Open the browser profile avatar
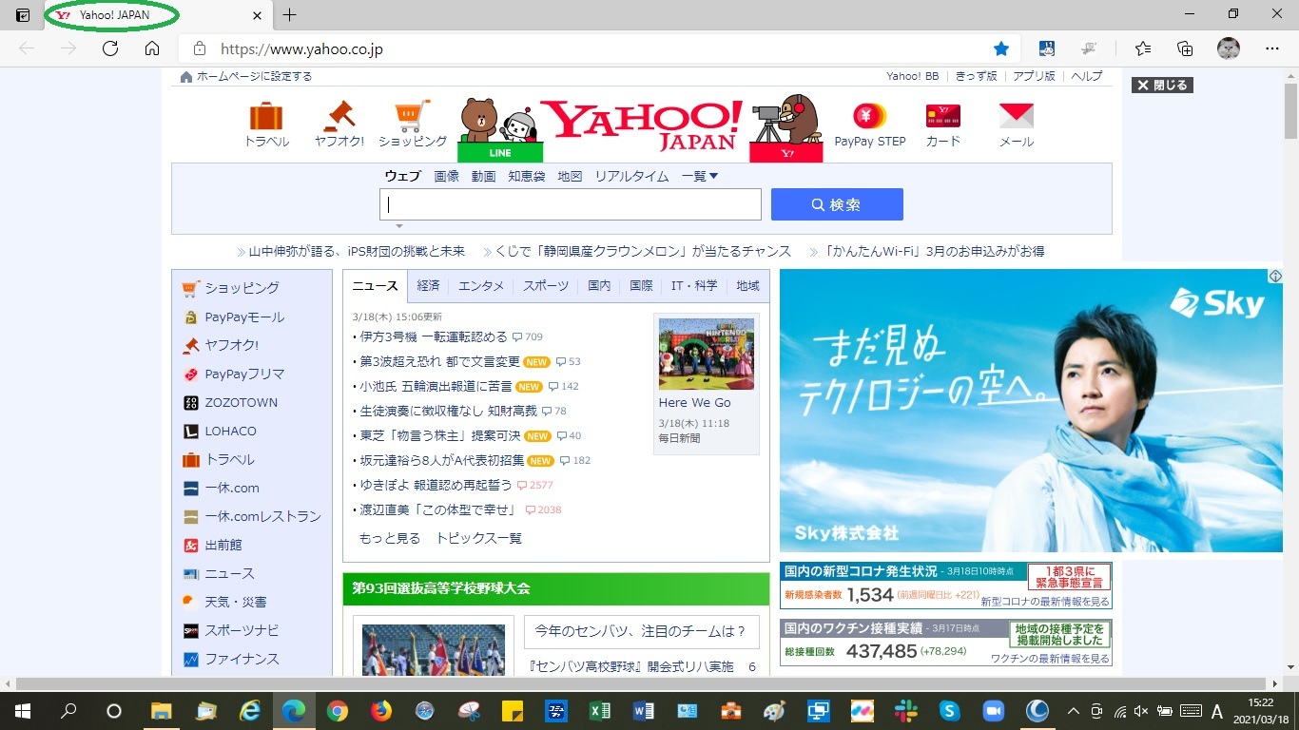1299x730 pixels. click(1229, 48)
